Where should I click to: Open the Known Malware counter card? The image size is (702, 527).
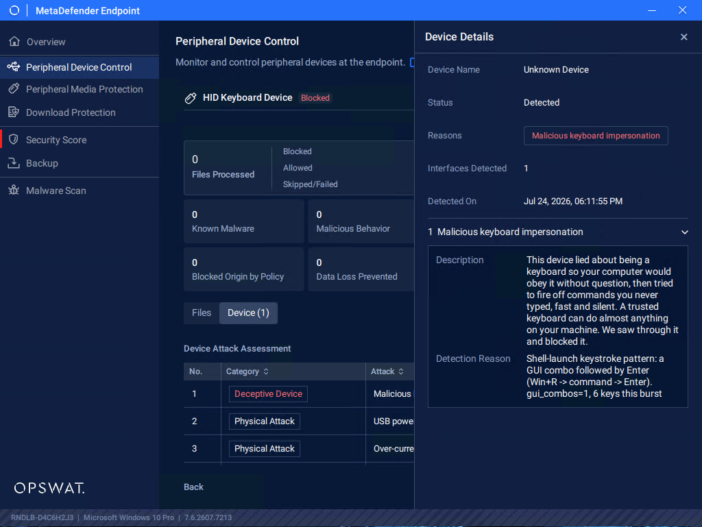click(244, 221)
